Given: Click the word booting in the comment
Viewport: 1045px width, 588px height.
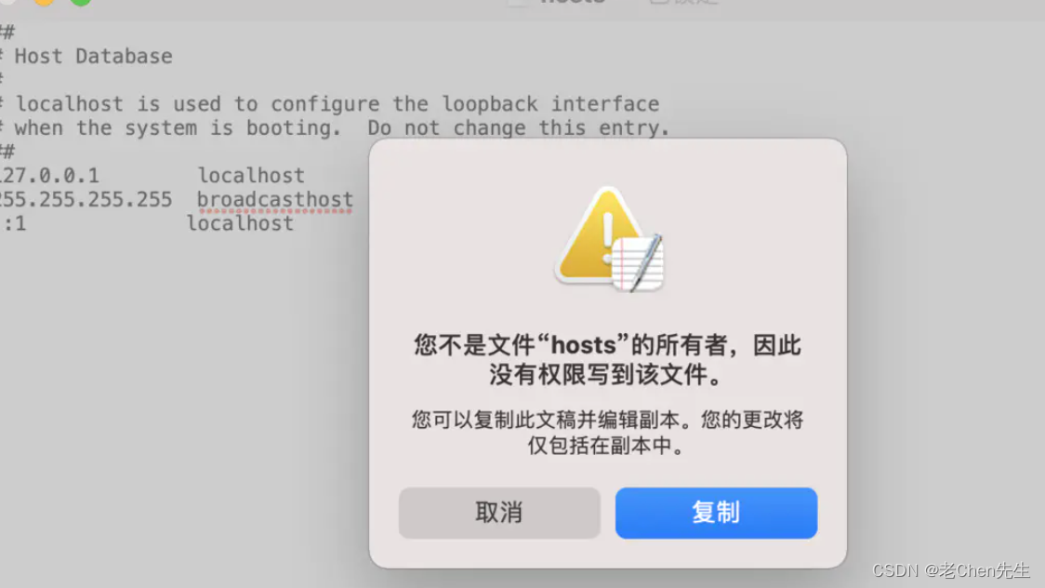Looking at the screenshot, I should (293, 128).
